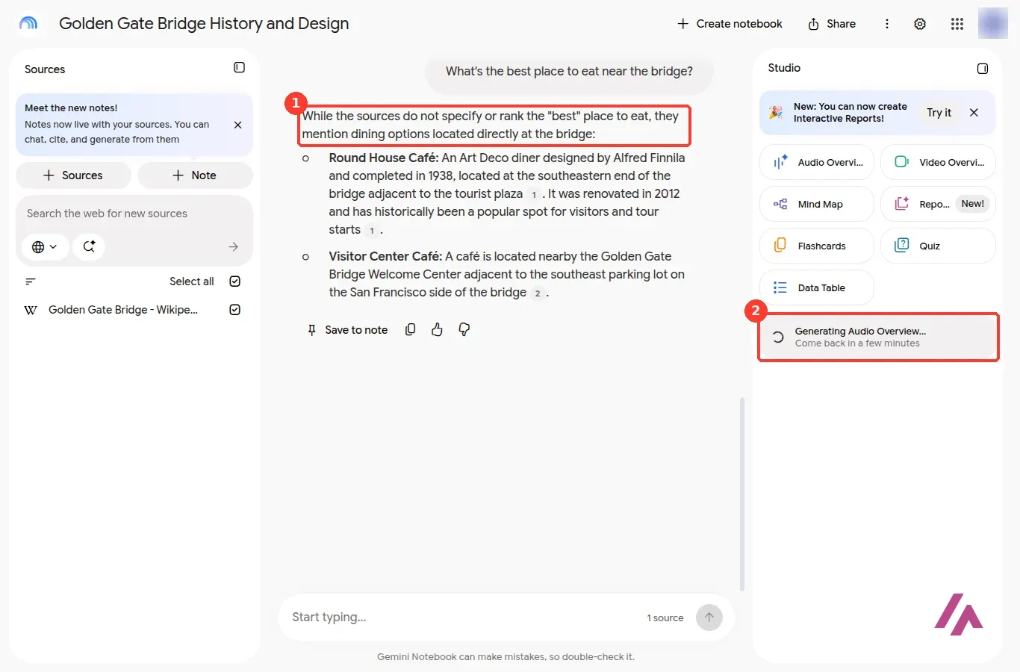Image resolution: width=1020 pixels, height=672 pixels.
Task: Click the notebook title Golden Gate Bridge History
Action: [204, 24]
